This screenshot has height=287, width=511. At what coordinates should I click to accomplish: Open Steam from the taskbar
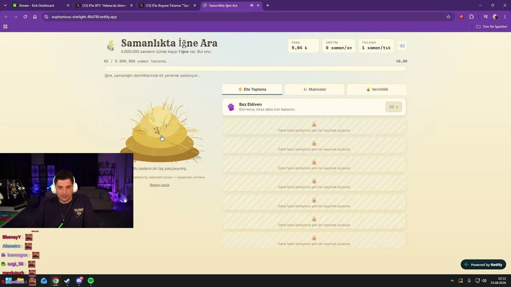[67, 281]
